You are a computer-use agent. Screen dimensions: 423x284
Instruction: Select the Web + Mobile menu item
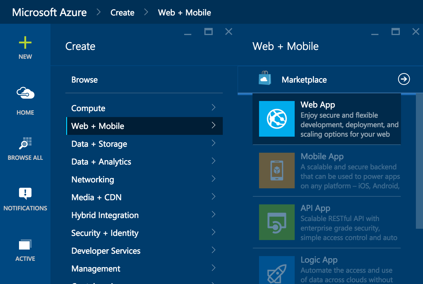144,126
